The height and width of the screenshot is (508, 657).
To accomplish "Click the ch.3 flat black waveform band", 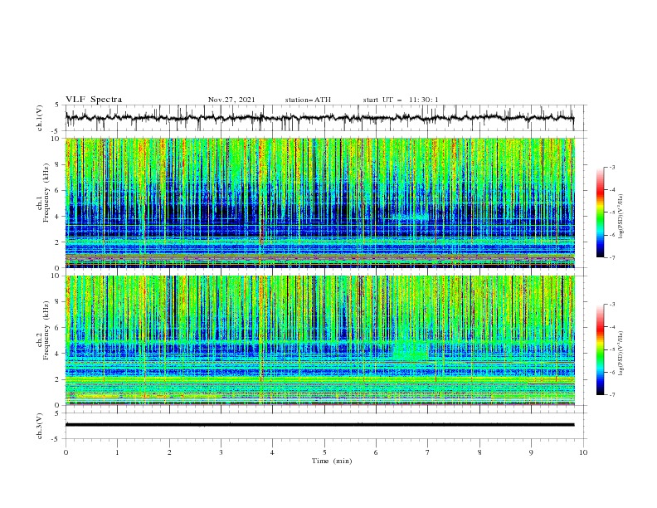I will pos(319,425).
